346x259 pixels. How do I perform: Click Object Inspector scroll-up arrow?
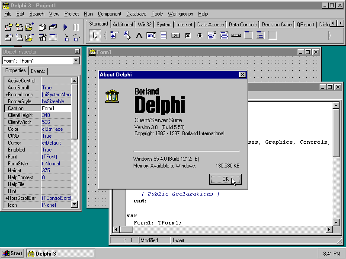74,81
